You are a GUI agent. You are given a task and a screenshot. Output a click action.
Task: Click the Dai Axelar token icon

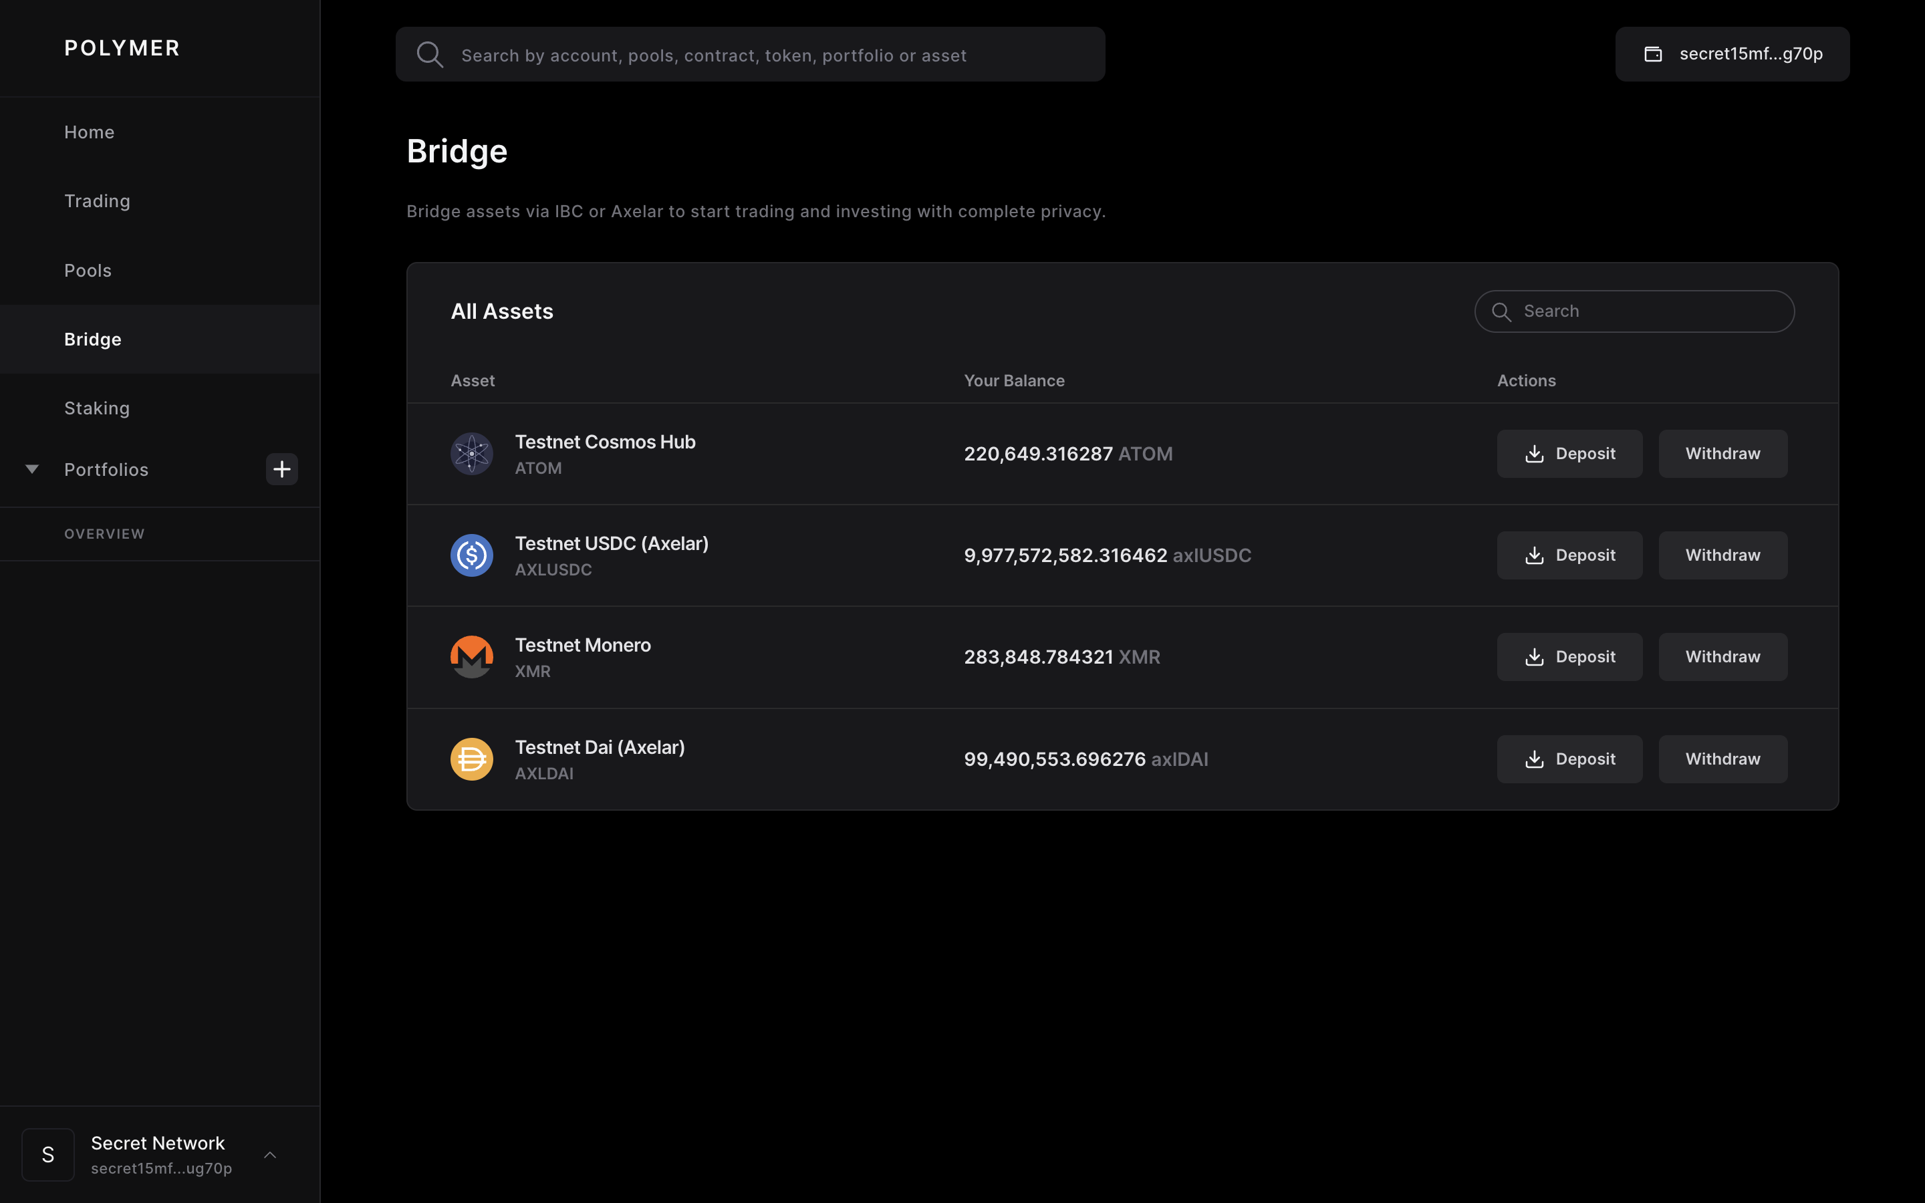[x=472, y=759]
